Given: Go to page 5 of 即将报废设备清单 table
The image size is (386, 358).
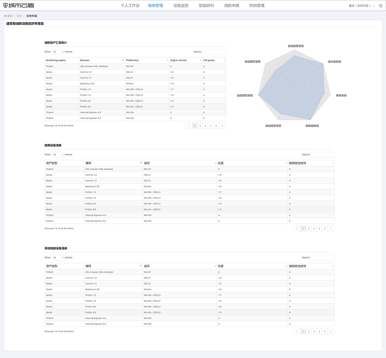Looking at the screenshot, I should click(x=325, y=332).
